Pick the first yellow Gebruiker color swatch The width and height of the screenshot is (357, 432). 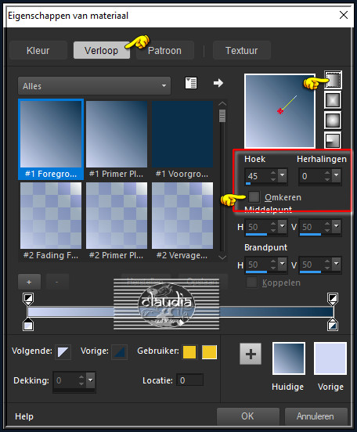click(x=189, y=352)
